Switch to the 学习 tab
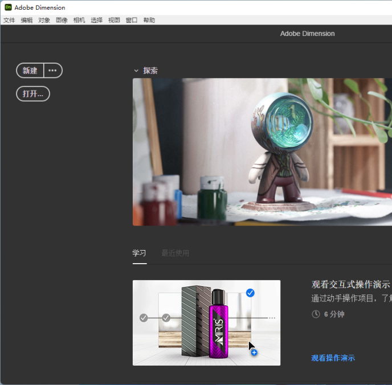 pyautogui.click(x=139, y=253)
